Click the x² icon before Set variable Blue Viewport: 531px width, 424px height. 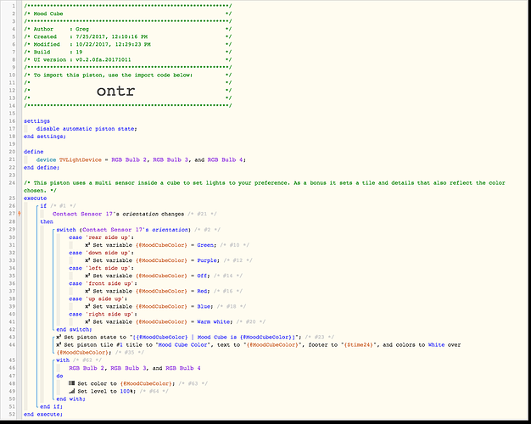[x=87, y=306]
